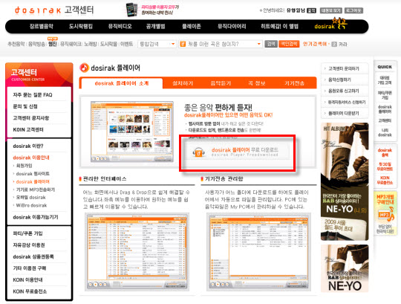Open 파티/쿠폰 가입 in sidebar
Image resolution: width=401 pixels, height=304 pixels.
[x=27, y=233]
